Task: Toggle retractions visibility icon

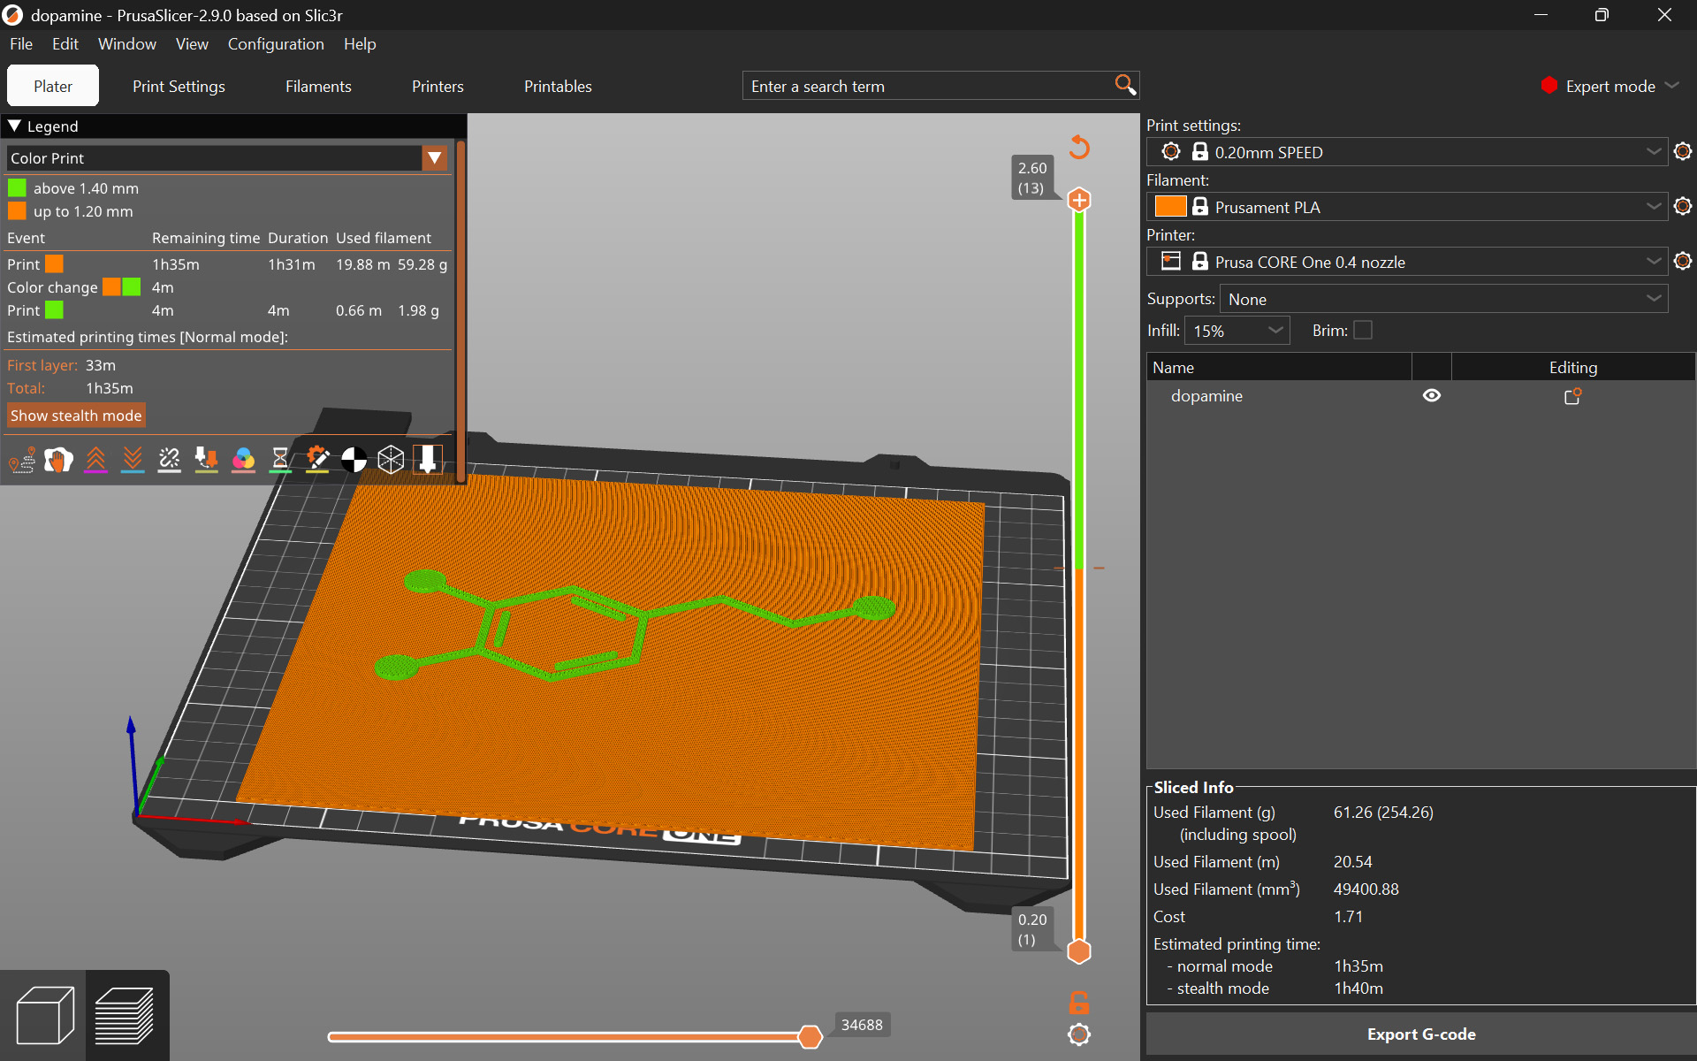Action: (95, 460)
